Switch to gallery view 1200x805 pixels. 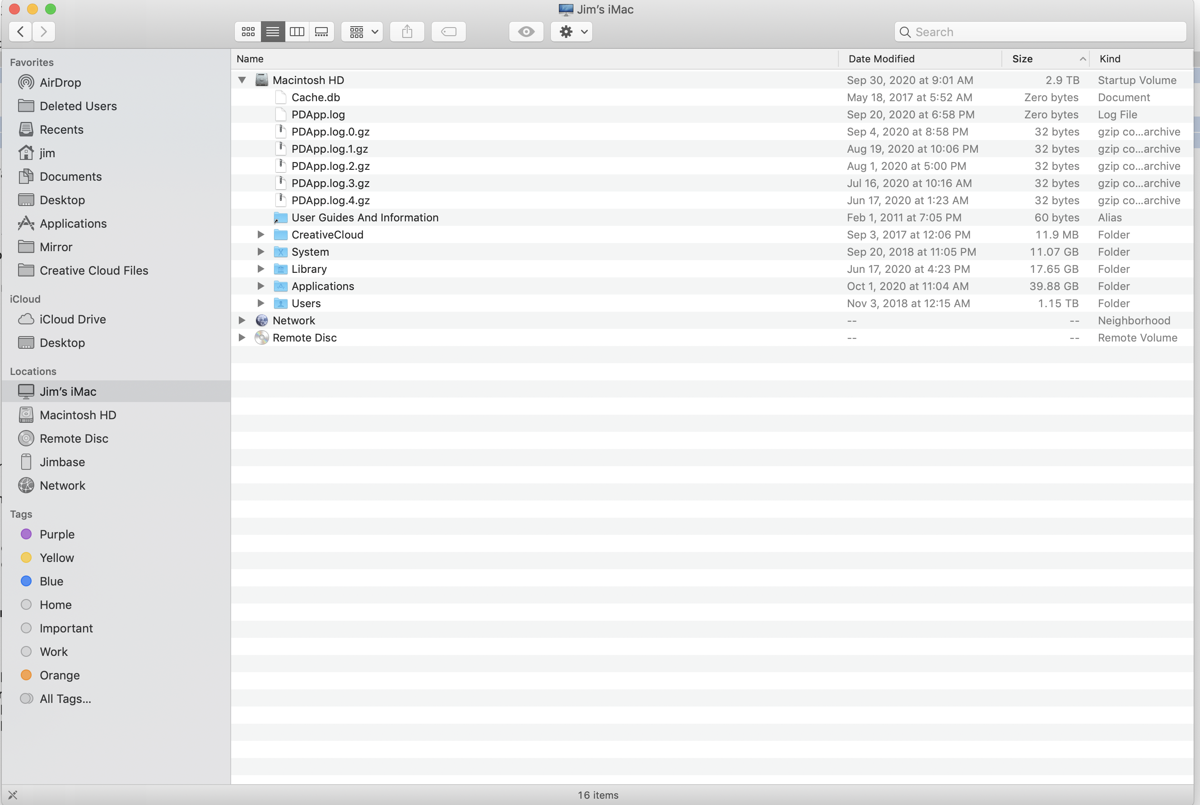322,32
